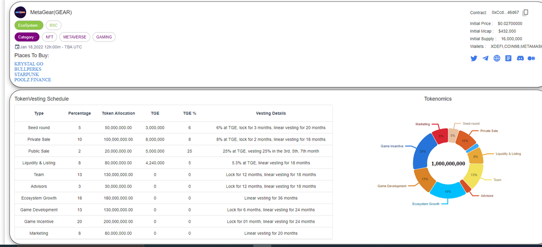The width and height of the screenshot is (542, 247).
Task: Select the Marketing row label in table
Action: [x=39, y=233]
